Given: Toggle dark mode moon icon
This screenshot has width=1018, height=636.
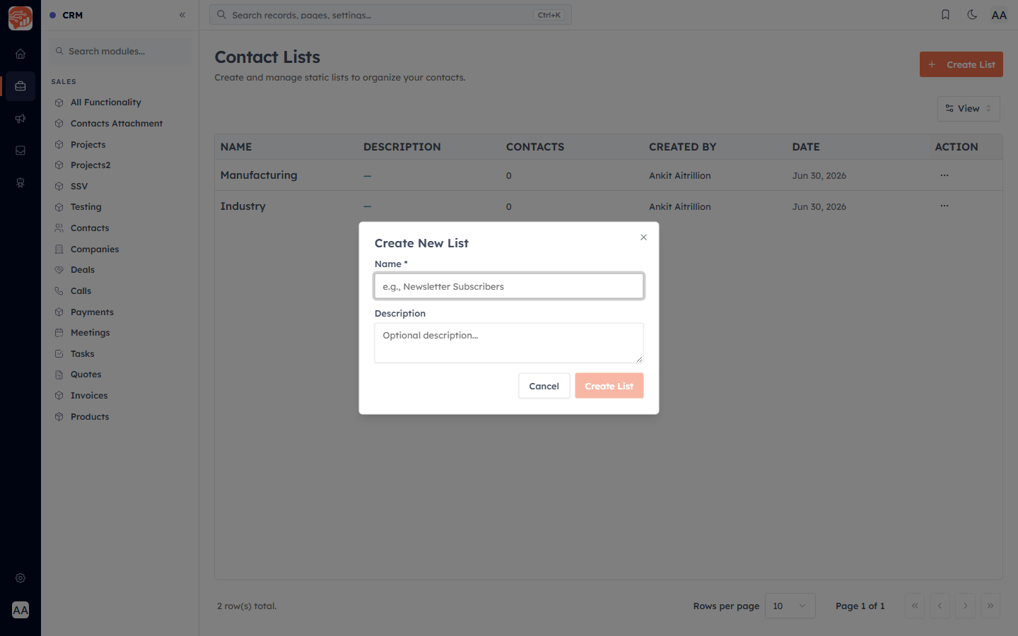Looking at the screenshot, I should coord(972,15).
